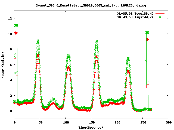This screenshot has height=130, width=174.
Task: Click the x-axis tick label 150
Action: (x=92, y=122)
